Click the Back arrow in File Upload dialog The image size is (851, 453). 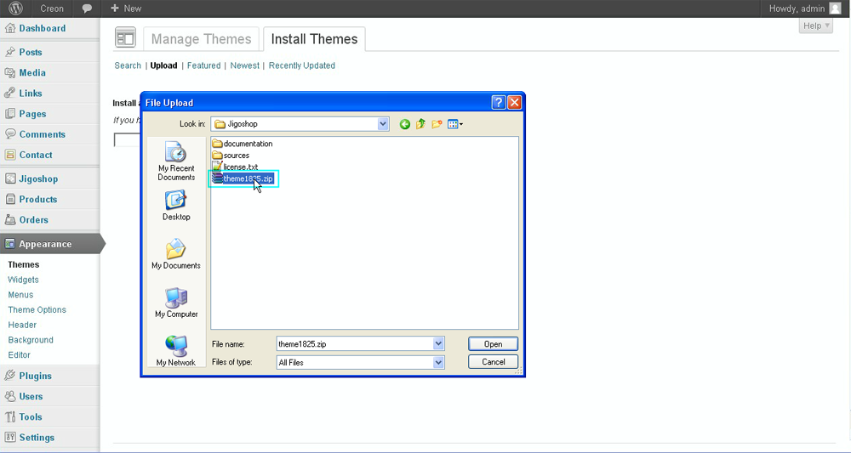pyautogui.click(x=405, y=124)
